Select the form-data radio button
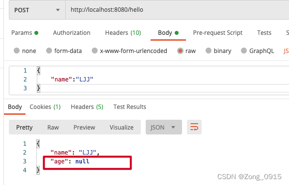This screenshot has height=185, width=289. (x=49, y=51)
